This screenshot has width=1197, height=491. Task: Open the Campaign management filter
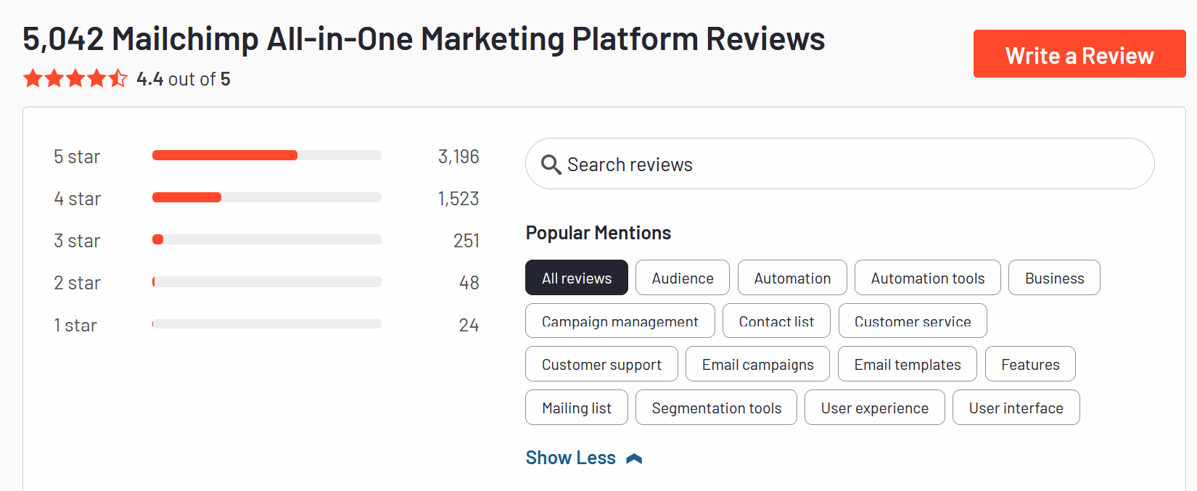pos(620,321)
